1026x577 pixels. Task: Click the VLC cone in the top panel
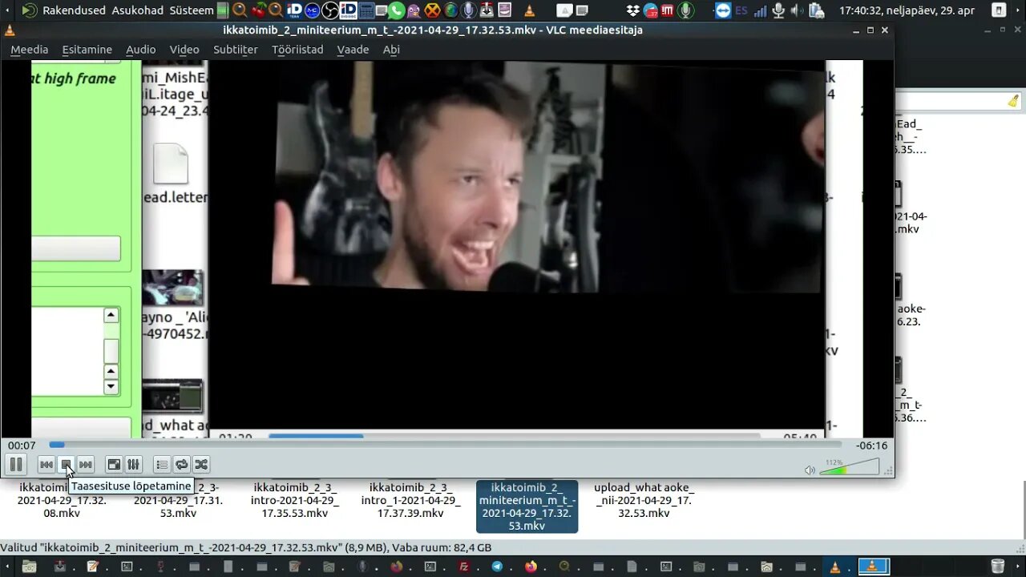click(x=529, y=10)
